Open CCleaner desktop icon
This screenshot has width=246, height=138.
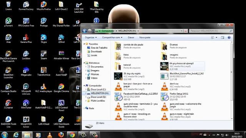8,104
